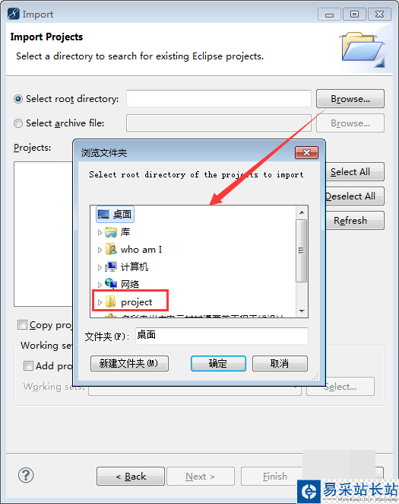Expand the project folder tree node
The height and width of the screenshot is (504, 399).
tap(100, 302)
